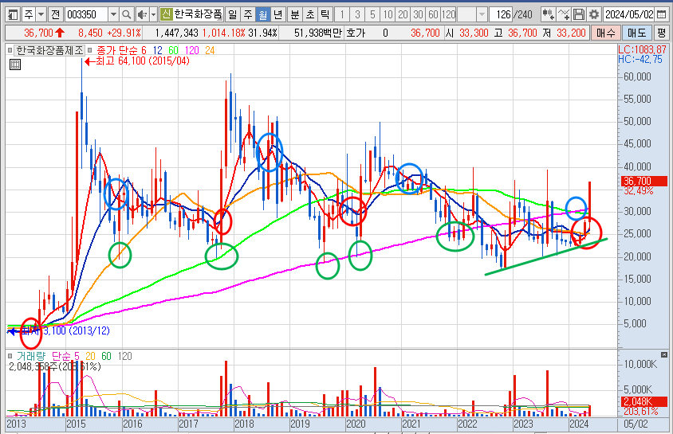Viewport: 673px width, 434px height.
Task: Click the 2020 year marker on time axis
Action: pyautogui.click(x=356, y=424)
